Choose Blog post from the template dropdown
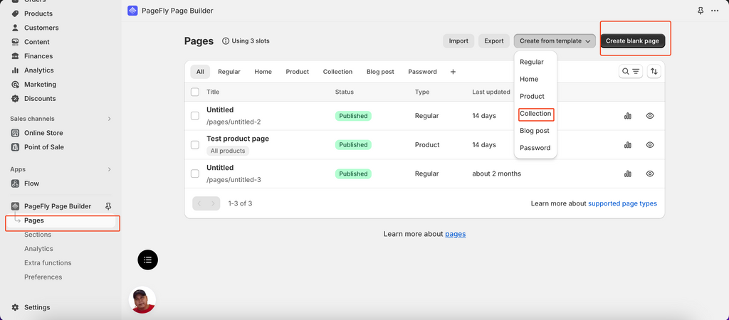The image size is (729, 320). (x=535, y=131)
